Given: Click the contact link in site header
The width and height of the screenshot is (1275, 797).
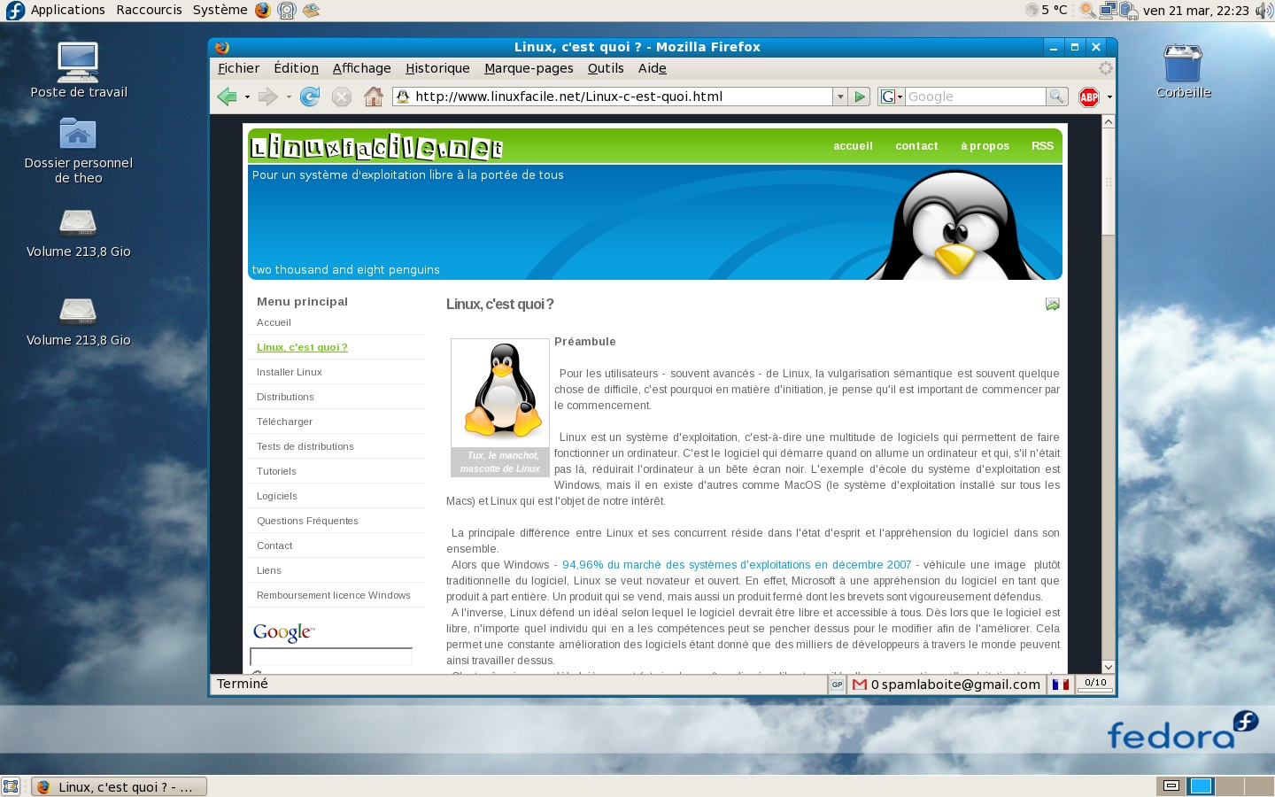Looking at the screenshot, I should coord(916,146).
